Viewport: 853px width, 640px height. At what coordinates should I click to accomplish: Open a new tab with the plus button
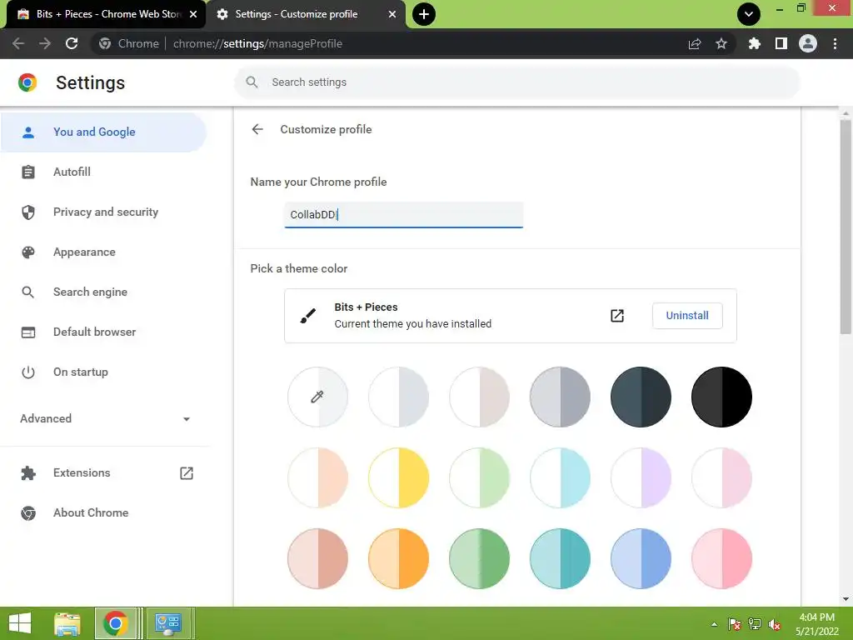coord(424,14)
